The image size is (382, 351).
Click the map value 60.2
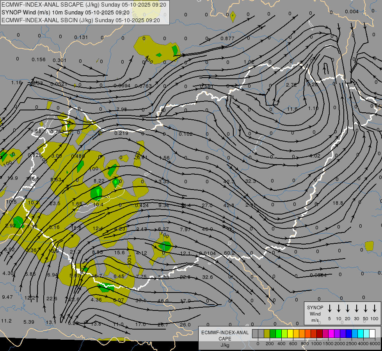229,253
